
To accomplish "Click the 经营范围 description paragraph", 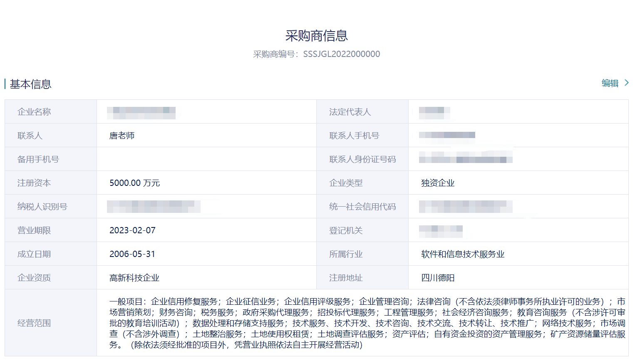I will coord(367,323).
